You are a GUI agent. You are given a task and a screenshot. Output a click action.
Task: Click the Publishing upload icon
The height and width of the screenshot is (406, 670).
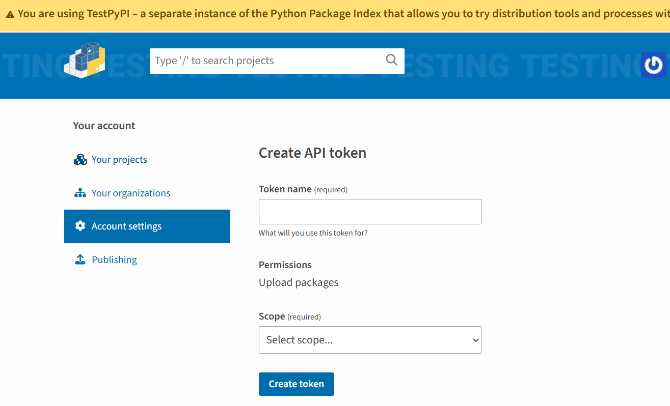[x=80, y=259]
